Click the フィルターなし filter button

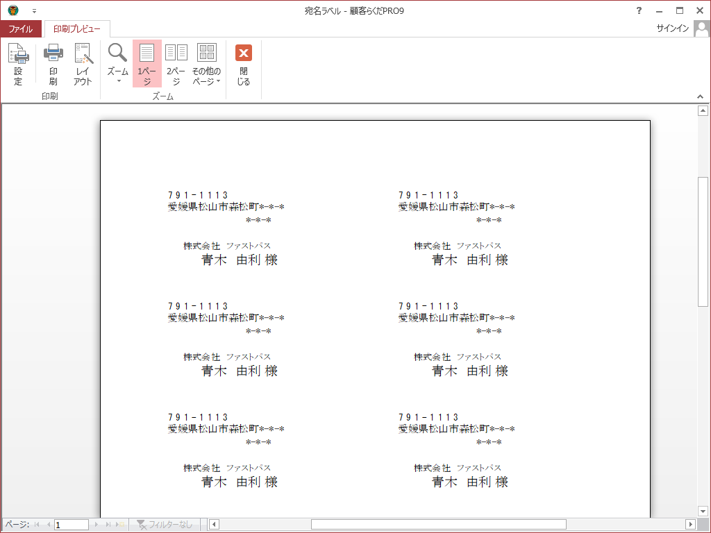[x=165, y=525]
